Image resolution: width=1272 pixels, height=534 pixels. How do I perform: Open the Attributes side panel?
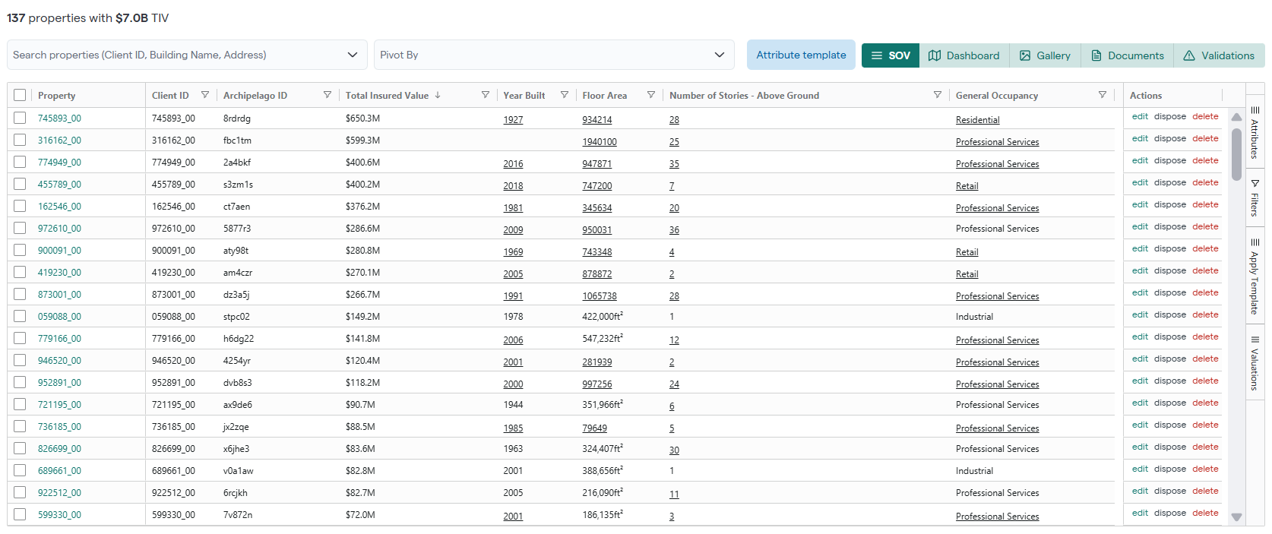(1255, 133)
